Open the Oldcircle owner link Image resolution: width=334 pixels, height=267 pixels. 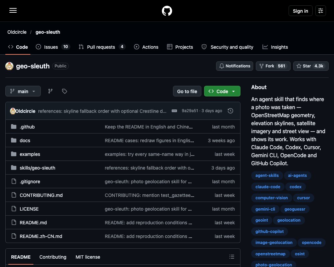click(x=17, y=32)
